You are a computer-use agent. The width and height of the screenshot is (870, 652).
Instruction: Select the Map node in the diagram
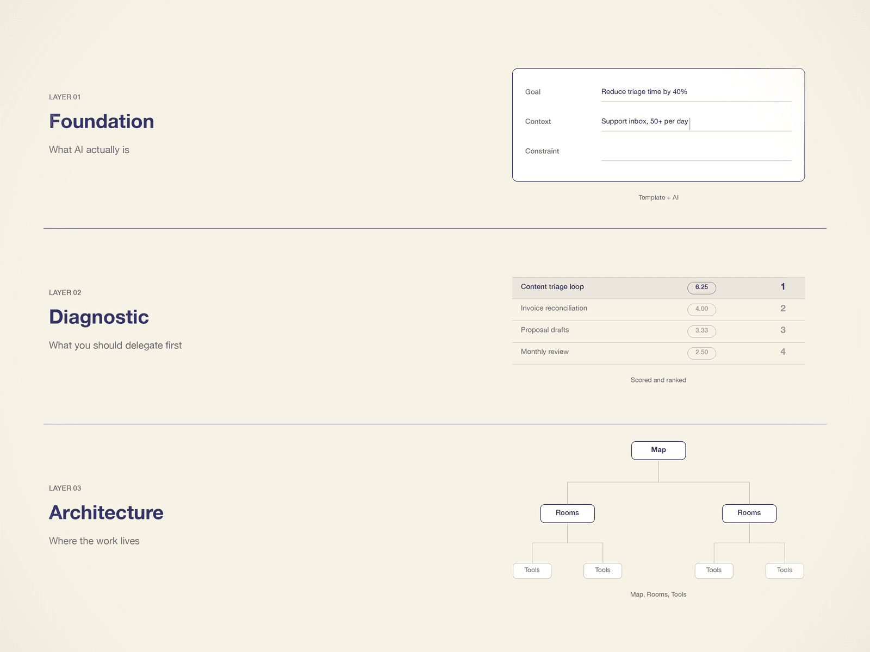pos(658,450)
